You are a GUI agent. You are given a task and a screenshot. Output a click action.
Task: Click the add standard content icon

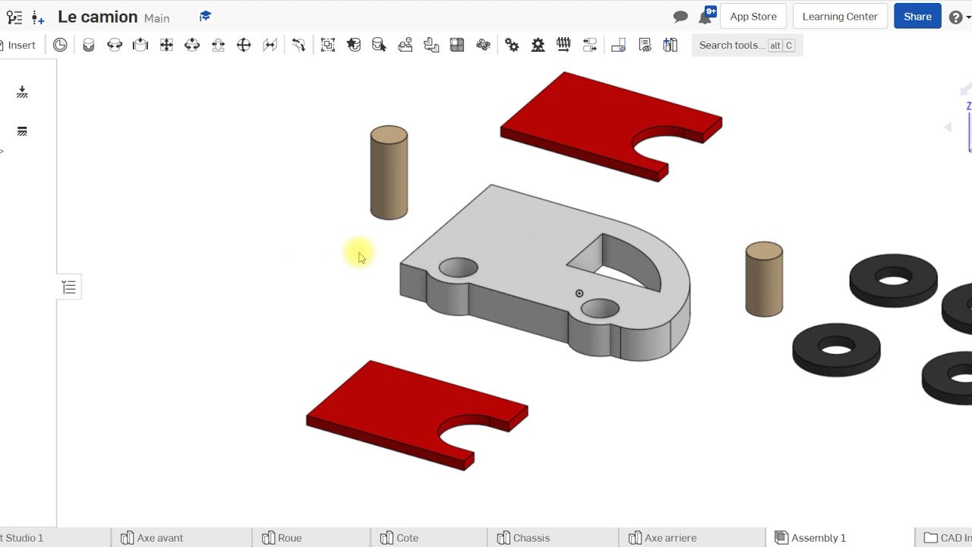671,45
